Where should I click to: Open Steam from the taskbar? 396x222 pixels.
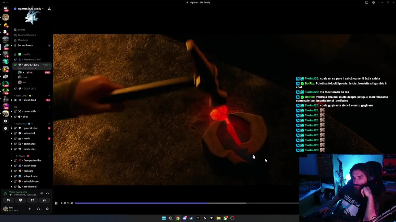click(x=191, y=218)
